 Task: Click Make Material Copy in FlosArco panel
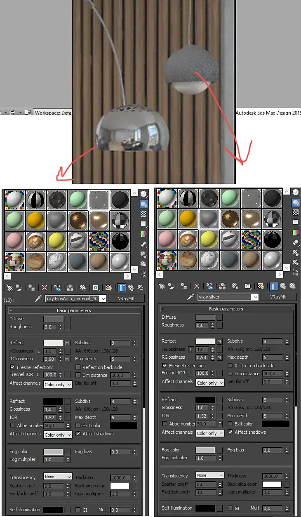pyautogui.click(x=57, y=288)
